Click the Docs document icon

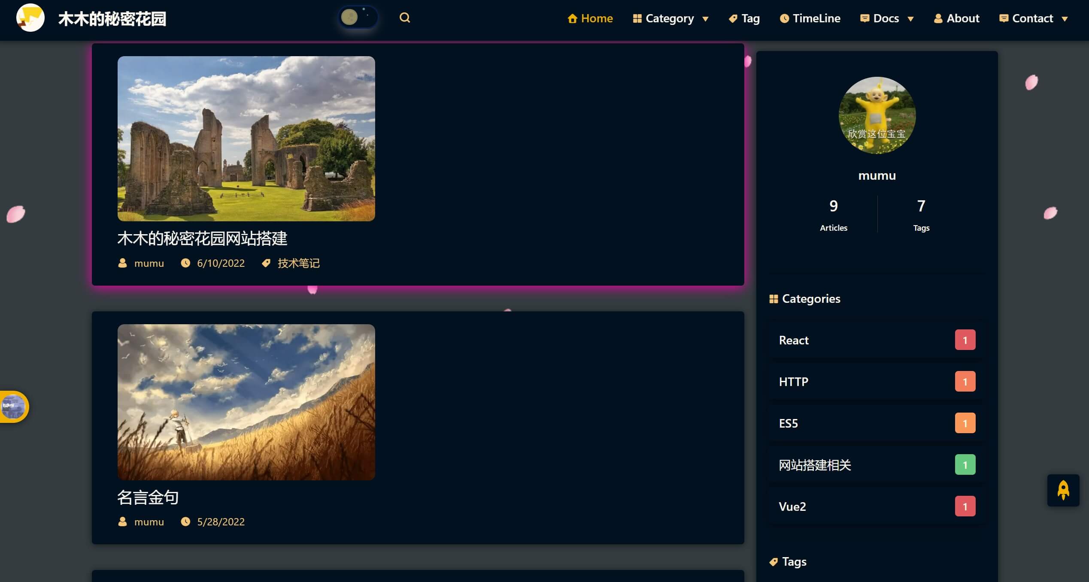click(x=863, y=18)
